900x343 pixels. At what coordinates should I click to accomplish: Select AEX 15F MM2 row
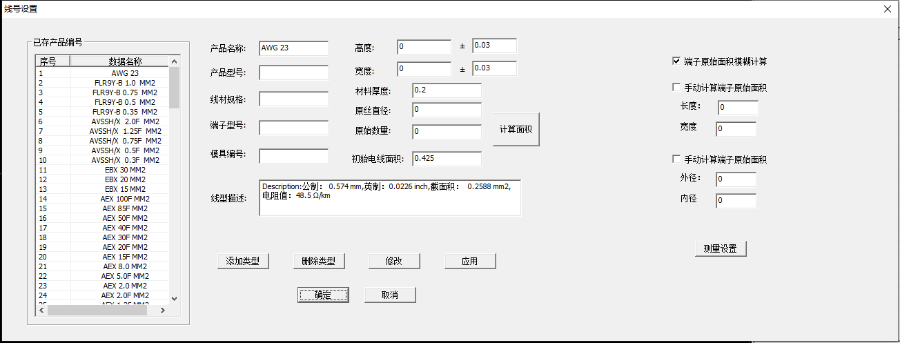point(102,257)
